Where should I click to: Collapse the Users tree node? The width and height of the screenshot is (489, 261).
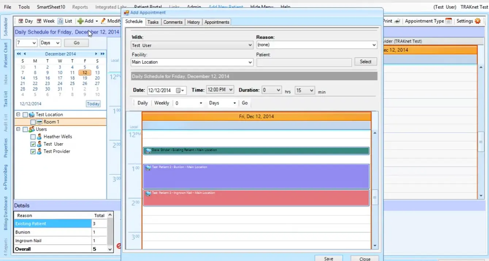[18, 129]
